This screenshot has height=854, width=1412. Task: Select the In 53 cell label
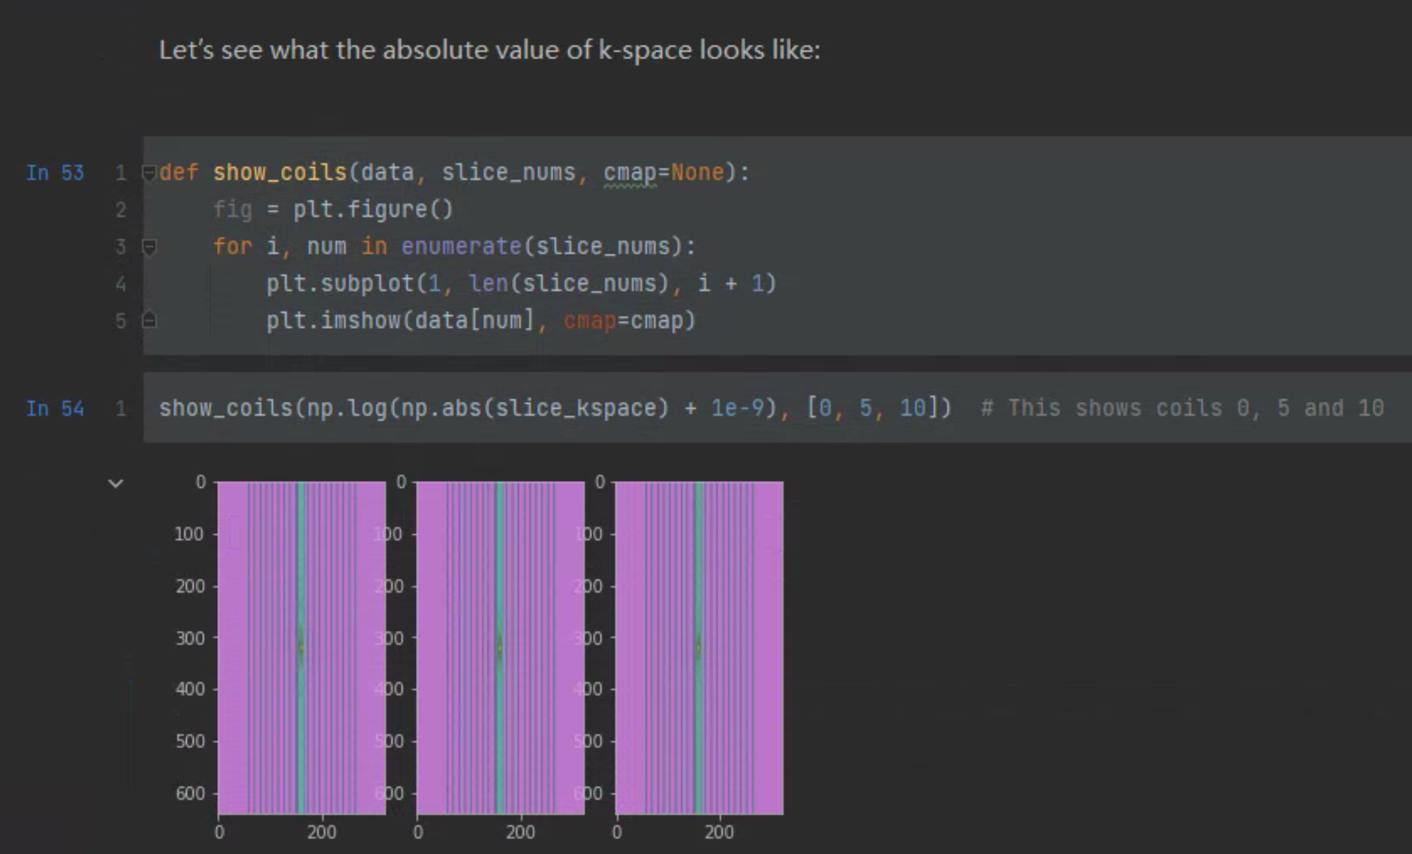55,172
